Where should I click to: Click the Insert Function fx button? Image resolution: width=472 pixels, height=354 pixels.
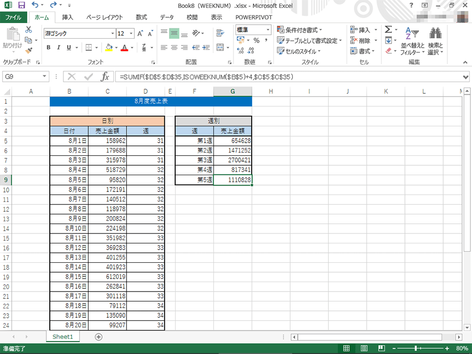[x=105, y=77]
